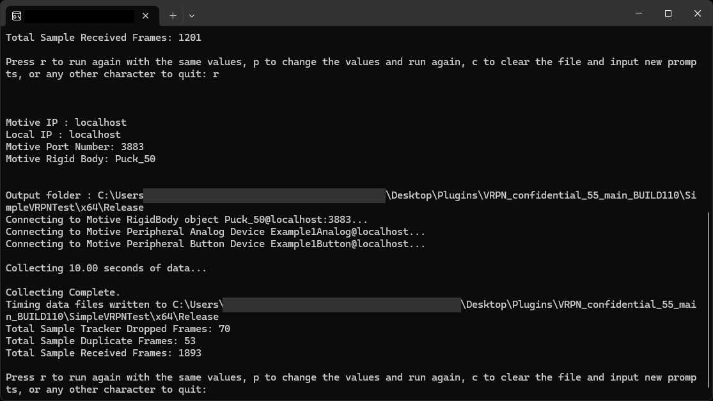Image resolution: width=713 pixels, height=401 pixels.
Task: Open a new terminal tab
Action: [173, 15]
